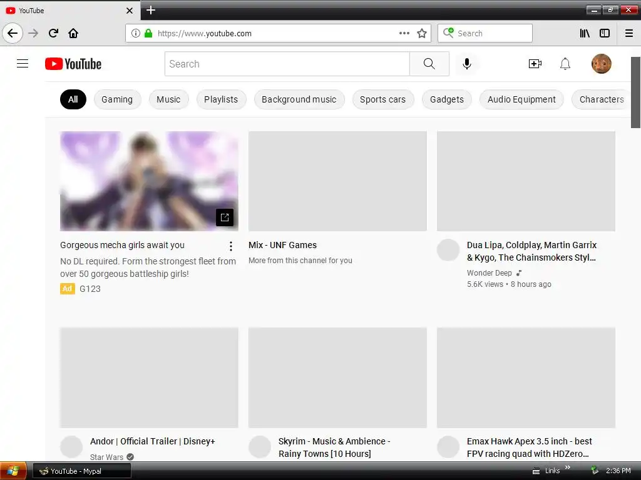The width and height of the screenshot is (641, 480).
Task: Open the Emax Hawk video thumbnail
Action: [526, 377]
